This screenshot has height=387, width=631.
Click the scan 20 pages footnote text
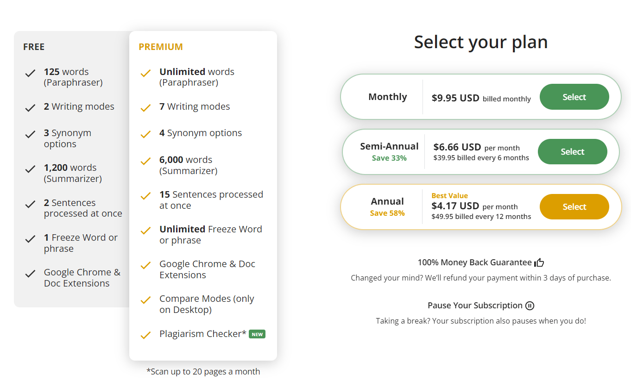coord(202,371)
